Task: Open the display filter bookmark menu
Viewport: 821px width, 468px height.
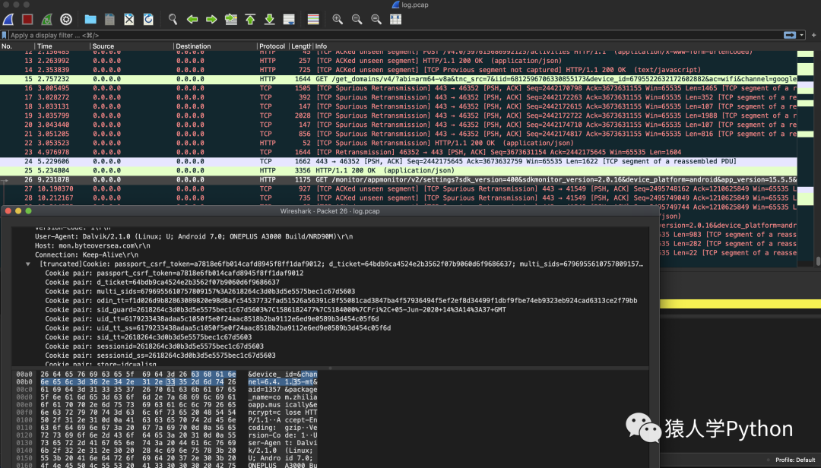Action: (x=5, y=35)
